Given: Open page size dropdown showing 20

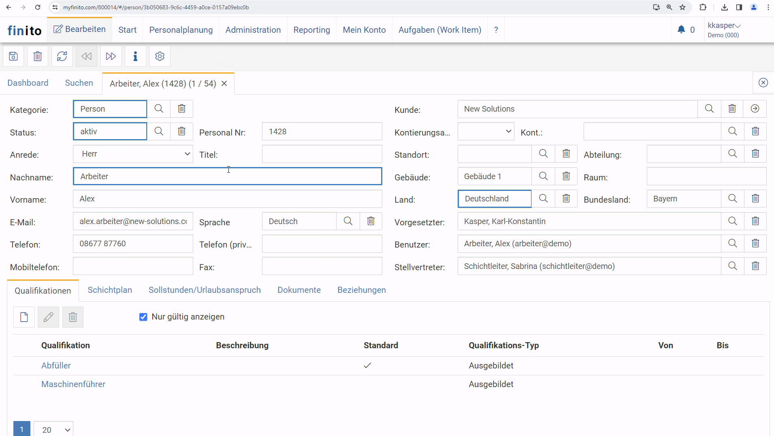Looking at the screenshot, I should (53, 430).
